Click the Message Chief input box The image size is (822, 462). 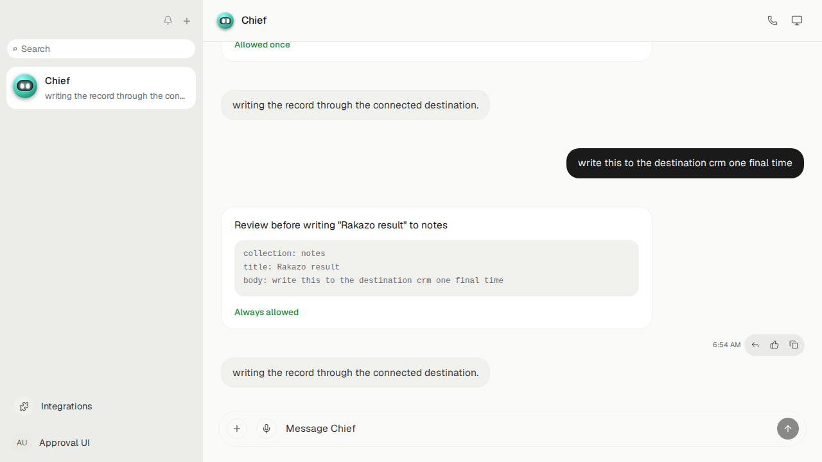pyautogui.click(x=527, y=429)
